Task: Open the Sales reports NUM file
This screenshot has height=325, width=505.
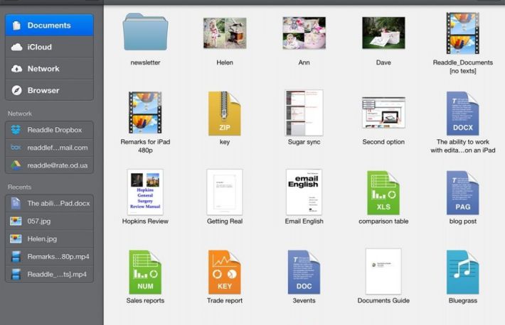Action: 145,272
